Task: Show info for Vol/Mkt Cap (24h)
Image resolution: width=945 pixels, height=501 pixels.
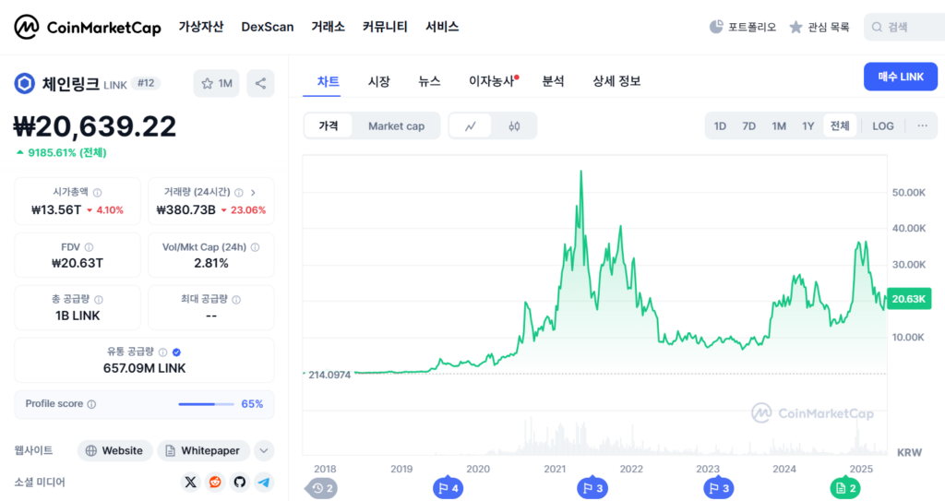Action: 255,247
